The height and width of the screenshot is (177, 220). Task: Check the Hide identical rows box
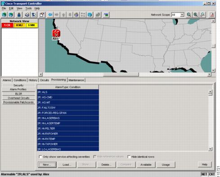[x=129, y=157]
